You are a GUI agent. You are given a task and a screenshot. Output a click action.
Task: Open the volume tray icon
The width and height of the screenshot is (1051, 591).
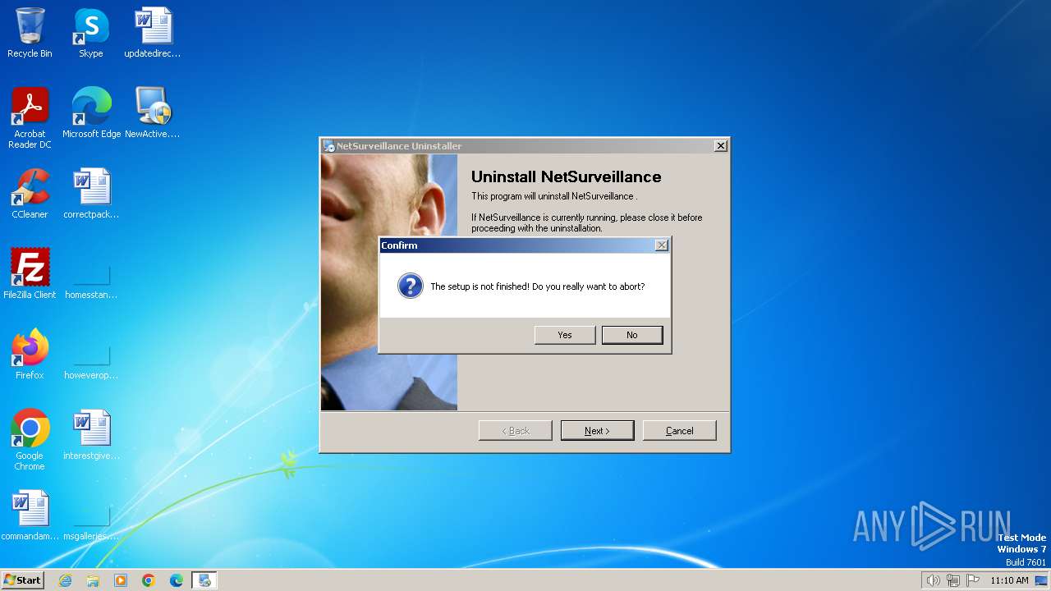(934, 580)
